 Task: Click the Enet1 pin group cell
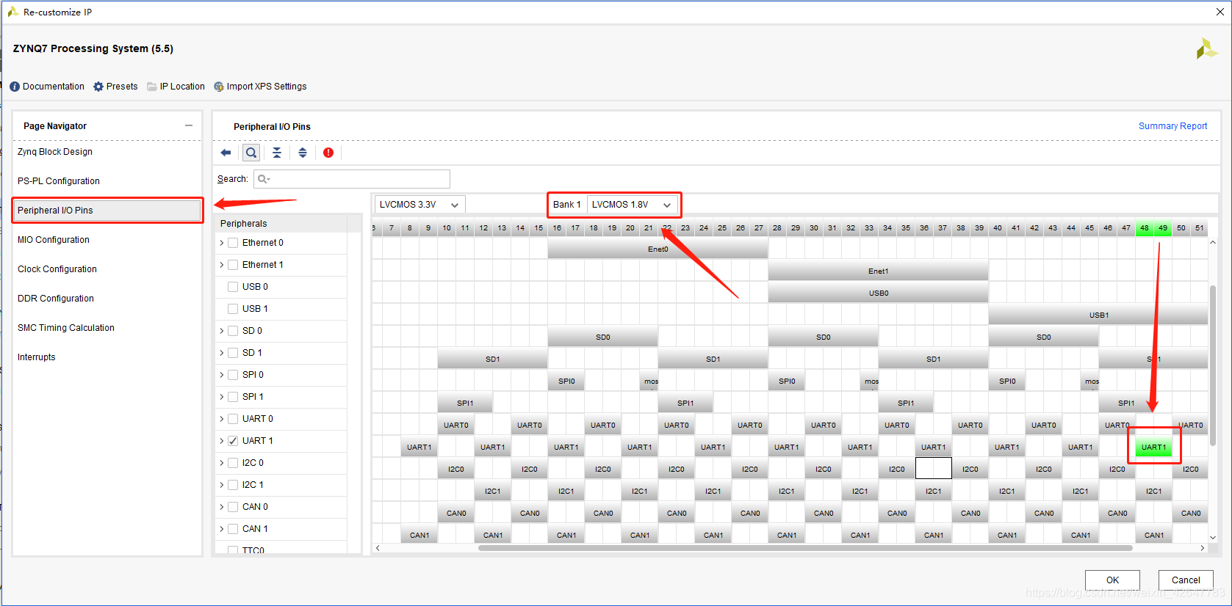click(x=878, y=271)
